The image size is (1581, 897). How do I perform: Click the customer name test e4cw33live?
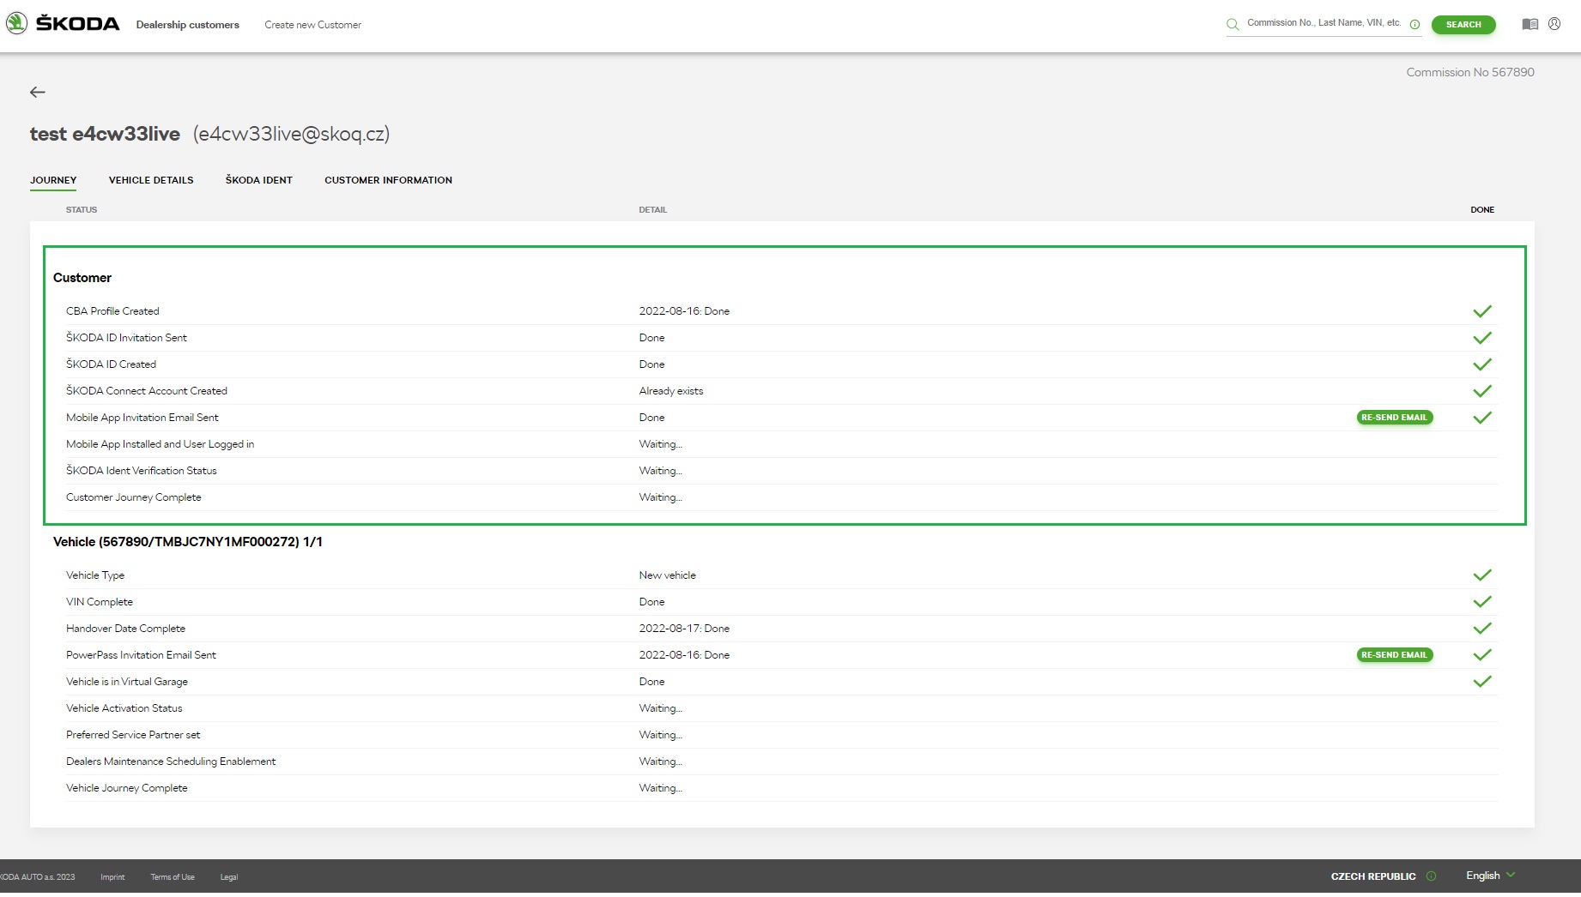pos(105,134)
